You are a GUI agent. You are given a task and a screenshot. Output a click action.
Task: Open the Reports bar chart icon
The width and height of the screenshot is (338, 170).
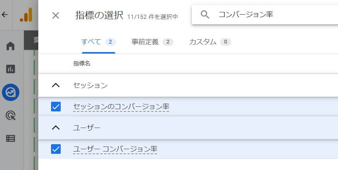pos(10,69)
